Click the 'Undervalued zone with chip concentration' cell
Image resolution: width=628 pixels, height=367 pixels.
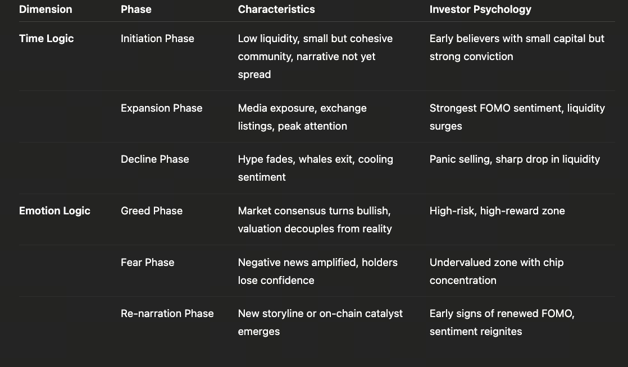pyautogui.click(x=497, y=263)
